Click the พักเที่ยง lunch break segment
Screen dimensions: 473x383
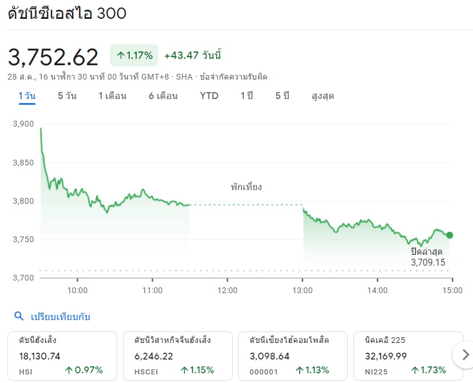tap(246, 204)
